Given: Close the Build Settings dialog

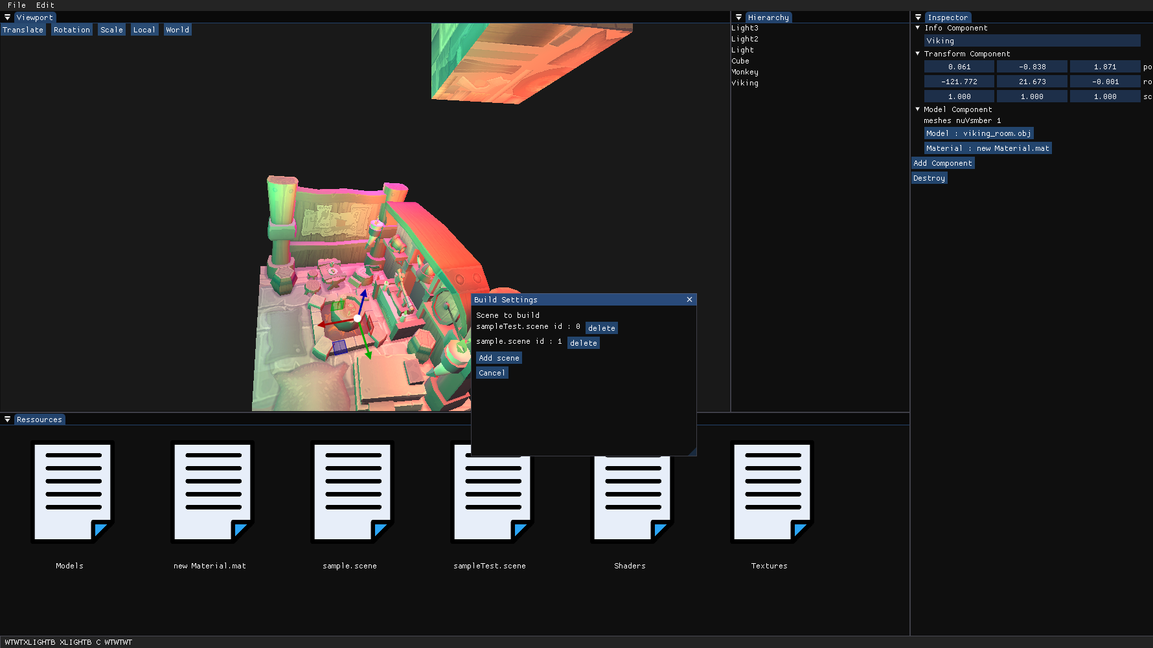Looking at the screenshot, I should [x=689, y=300].
